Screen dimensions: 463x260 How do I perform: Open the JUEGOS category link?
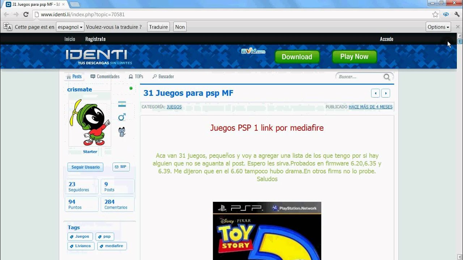(x=174, y=107)
